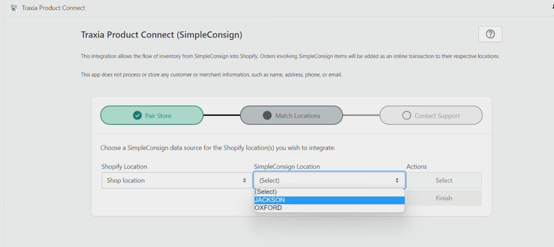554x247 pixels.
Task: Open the help question mark button
Action: pyautogui.click(x=490, y=34)
